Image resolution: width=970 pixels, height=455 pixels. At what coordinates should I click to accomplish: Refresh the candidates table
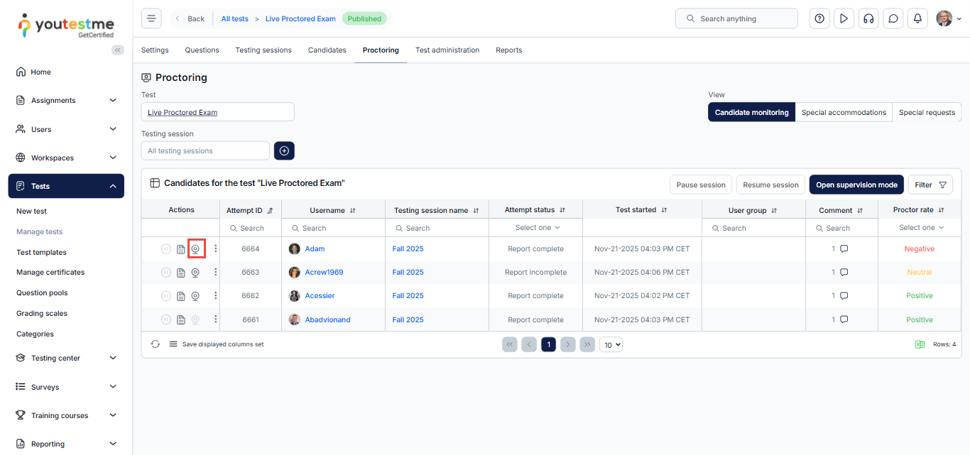(156, 344)
